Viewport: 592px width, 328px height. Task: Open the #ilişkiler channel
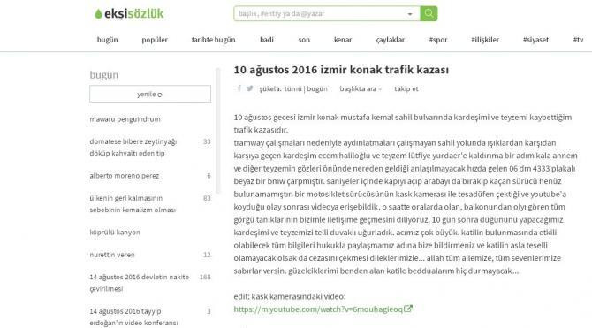[485, 40]
